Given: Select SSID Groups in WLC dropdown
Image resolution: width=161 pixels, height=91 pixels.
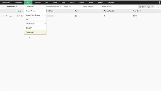Looking at the screenshot, I should 35,24.
